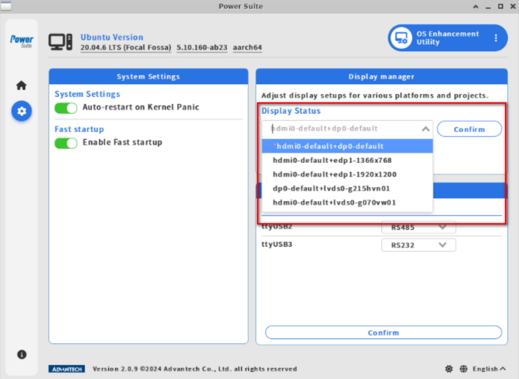This screenshot has height=379, width=519.
Task: Select the Settings gear in sidebar
Action: click(x=21, y=111)
